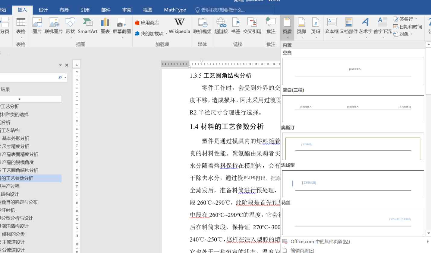Go to heading 结构的分类 in navigation

pyautogui.click(x=14, y=234)
